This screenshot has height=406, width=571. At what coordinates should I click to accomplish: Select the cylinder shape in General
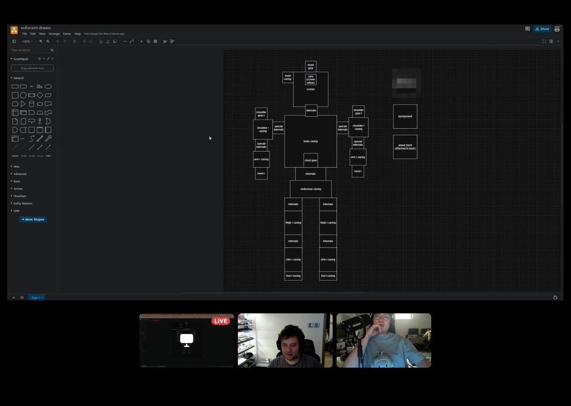point(31,104)
